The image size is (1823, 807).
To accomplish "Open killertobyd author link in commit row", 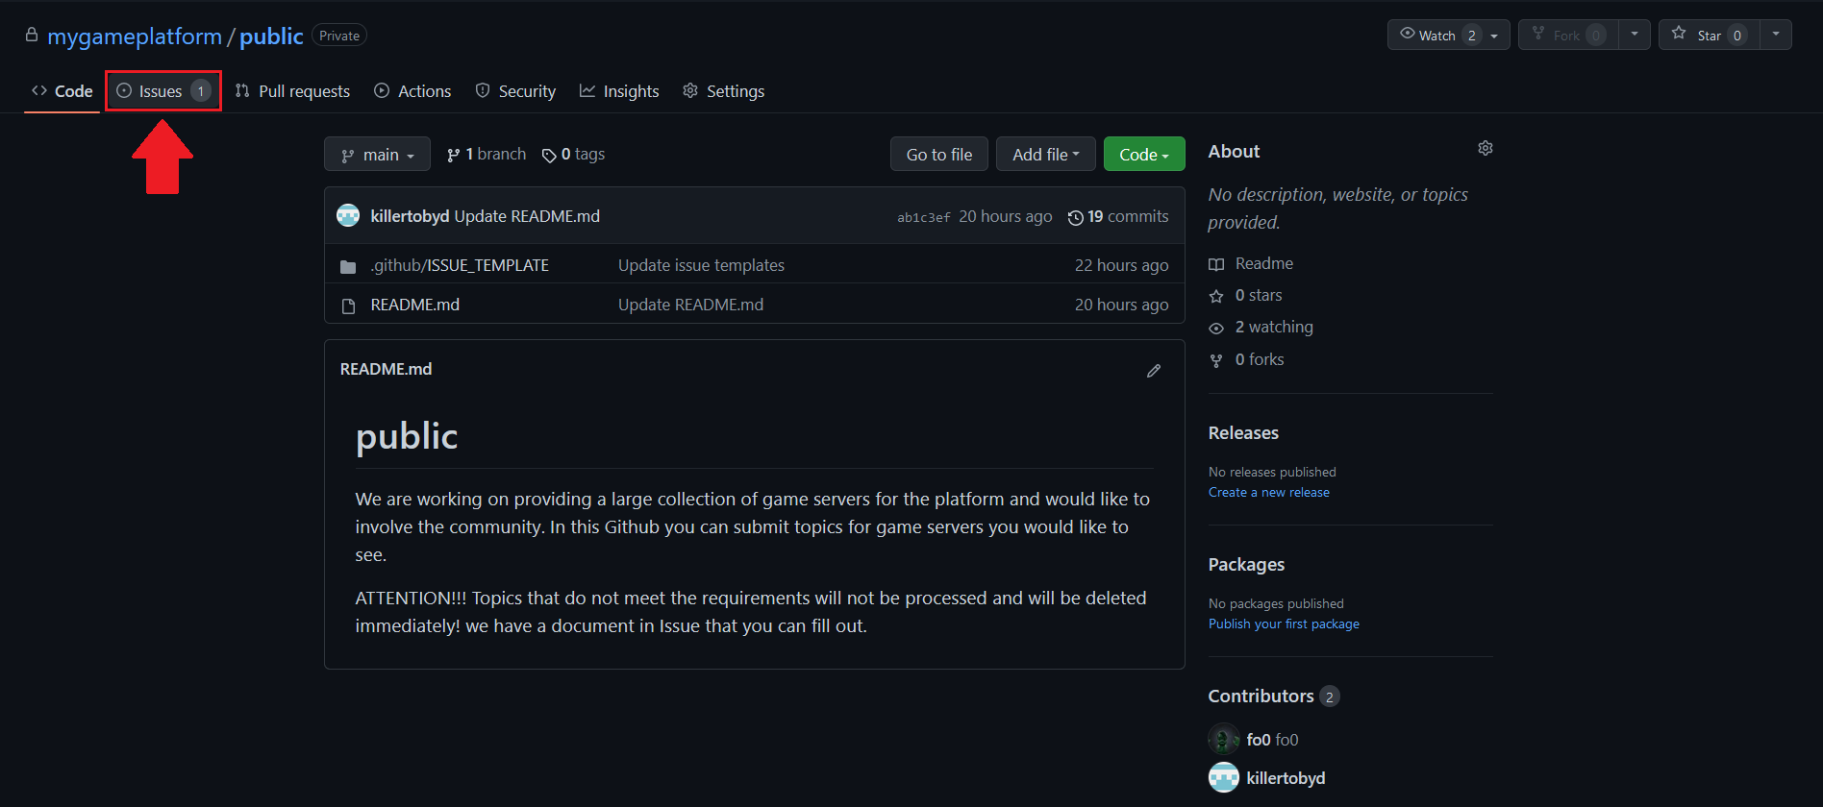I will (x=410, y=216).
